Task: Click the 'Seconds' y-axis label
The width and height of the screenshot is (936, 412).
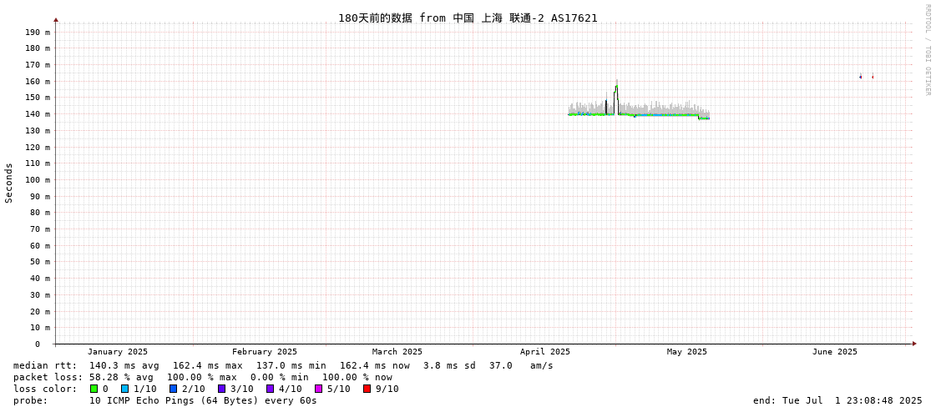Action: 9,183
